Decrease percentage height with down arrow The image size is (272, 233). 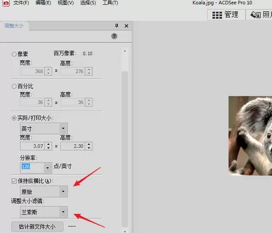click(89, 104)
